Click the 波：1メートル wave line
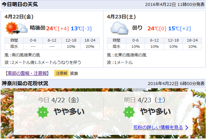206x140 pixels. (x=120, y=62)
